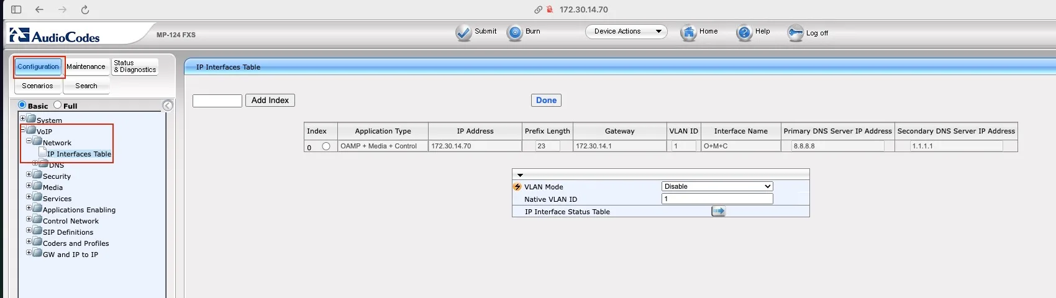Select the Full tree view radio

click(x=58, y=105)
